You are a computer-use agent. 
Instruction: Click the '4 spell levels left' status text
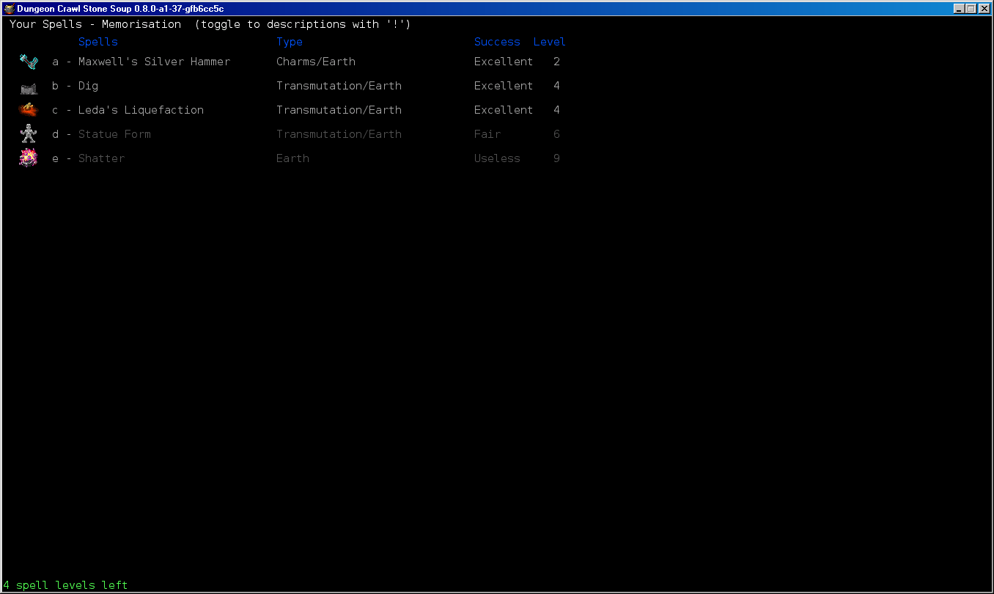point(65,585)
